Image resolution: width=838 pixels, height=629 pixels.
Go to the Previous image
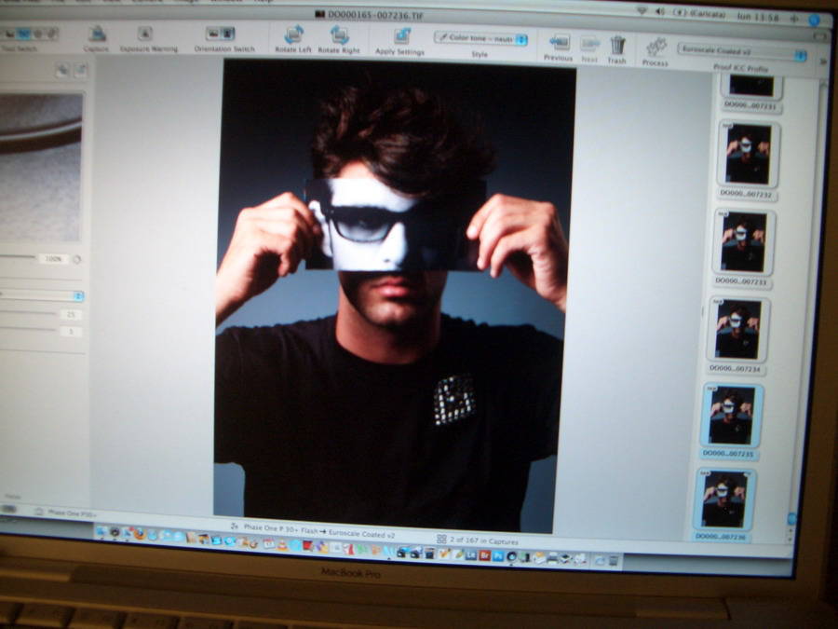coord(559,43)
